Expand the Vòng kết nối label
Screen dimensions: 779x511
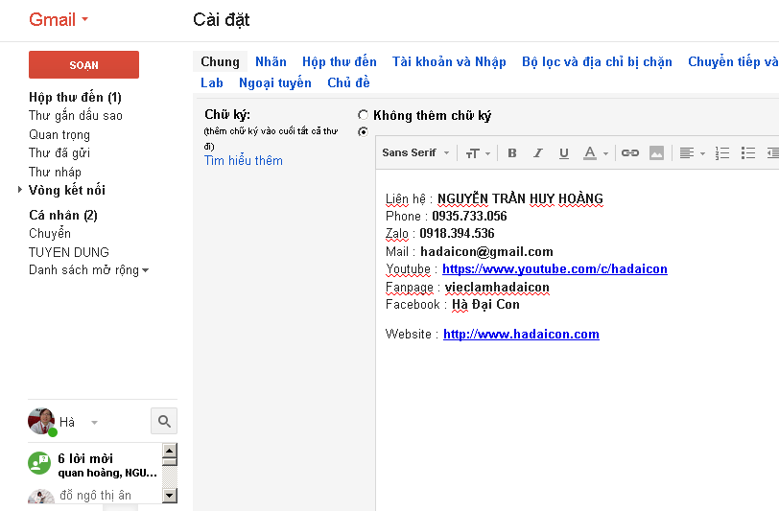point(20,189)
